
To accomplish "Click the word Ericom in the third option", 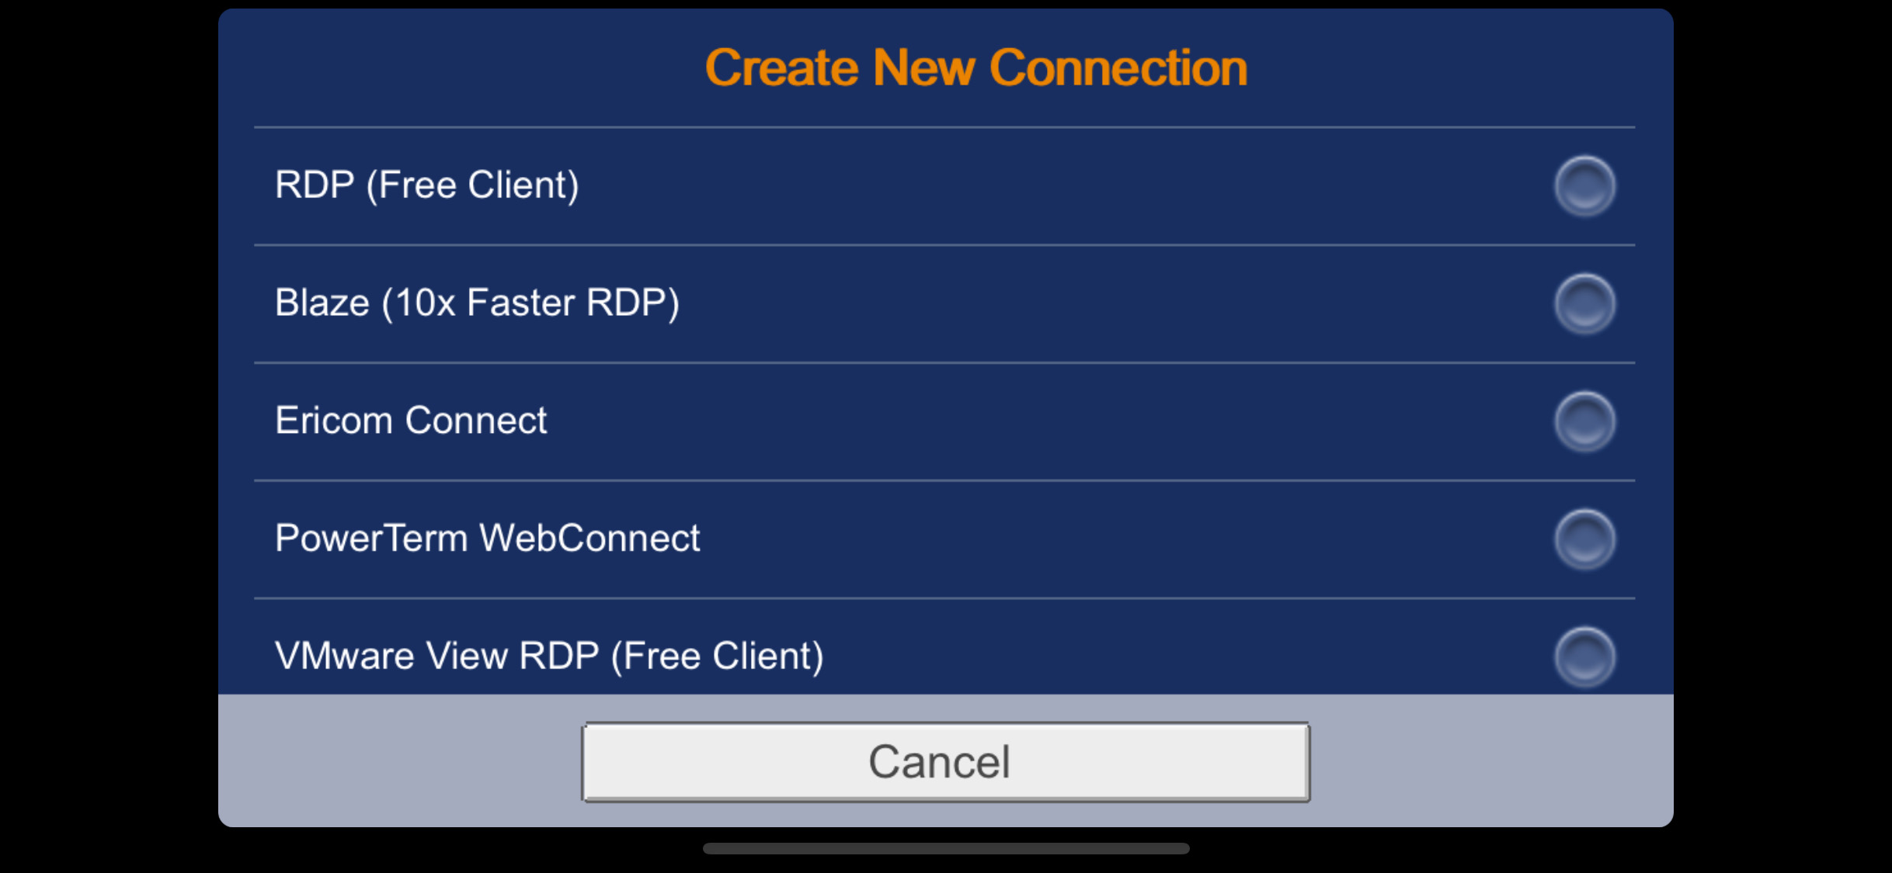I will [x=333, y=421].
